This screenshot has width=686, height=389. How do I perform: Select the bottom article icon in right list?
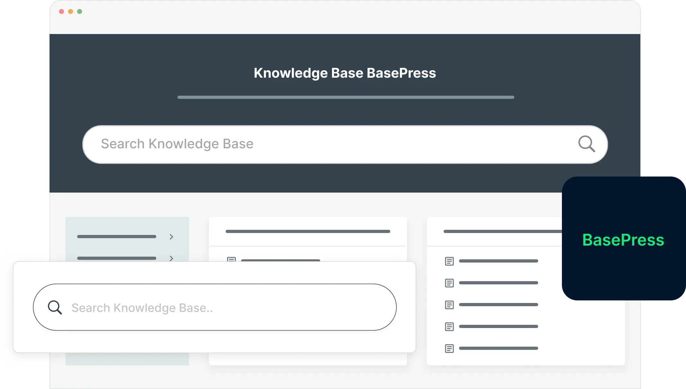click(449, 348)
